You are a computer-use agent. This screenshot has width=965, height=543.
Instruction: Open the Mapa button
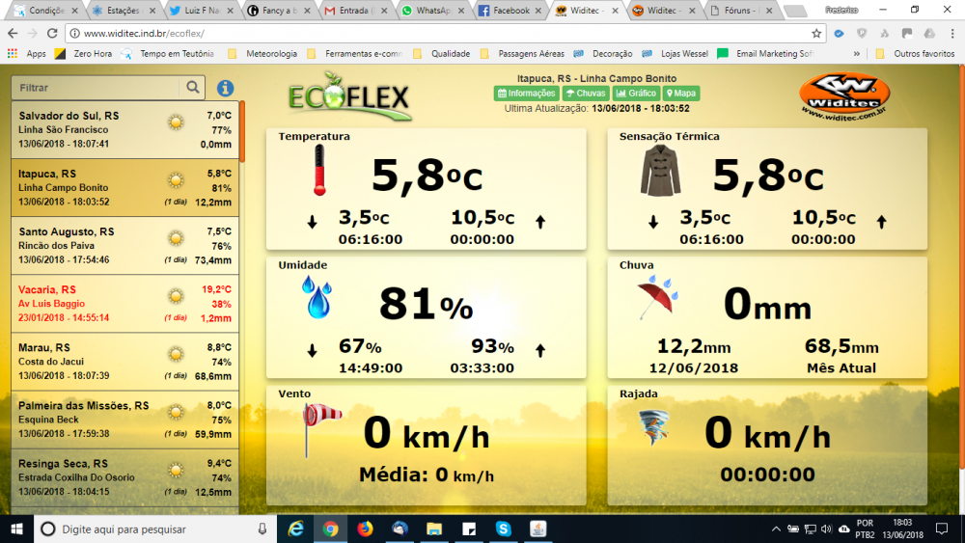(680, 94)
